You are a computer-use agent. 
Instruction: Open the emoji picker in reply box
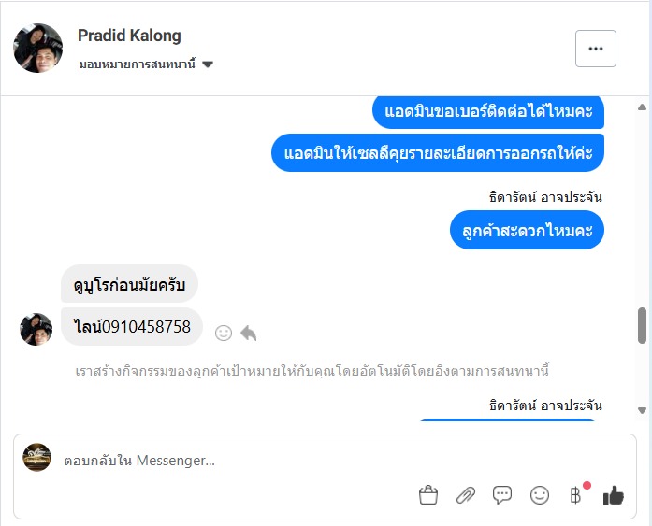coord(540,495)
